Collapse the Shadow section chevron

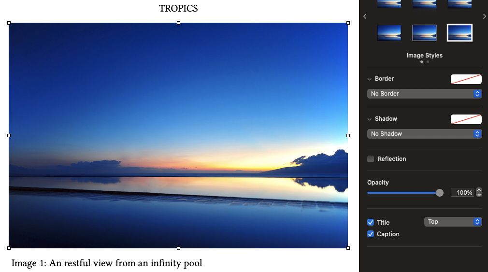point(370,119)
